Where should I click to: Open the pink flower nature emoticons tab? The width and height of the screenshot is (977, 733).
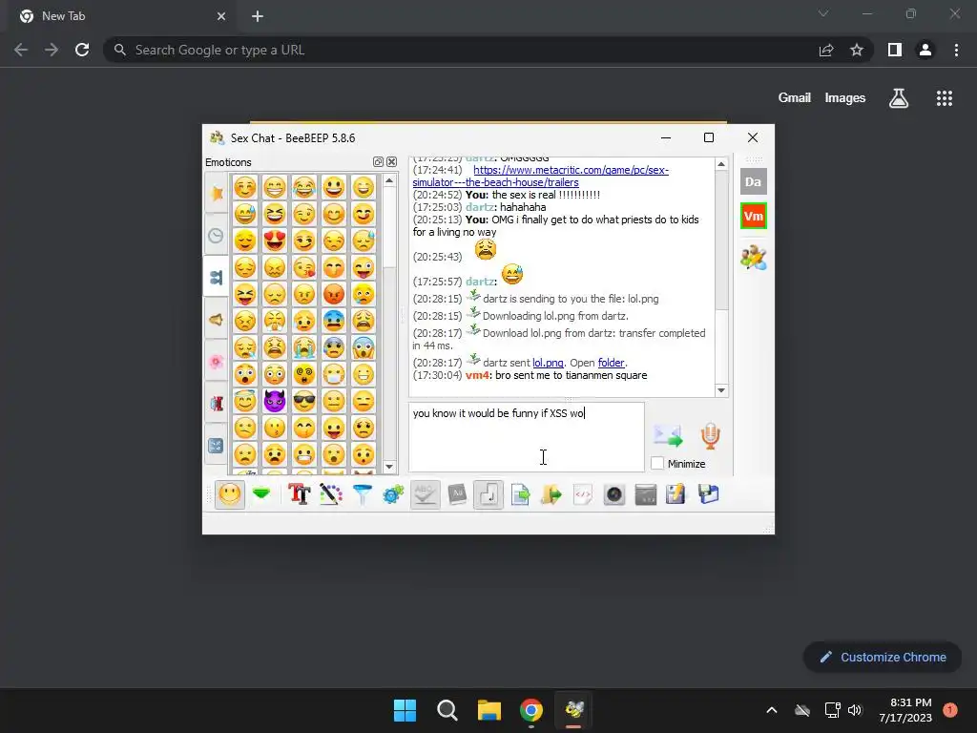217,362
